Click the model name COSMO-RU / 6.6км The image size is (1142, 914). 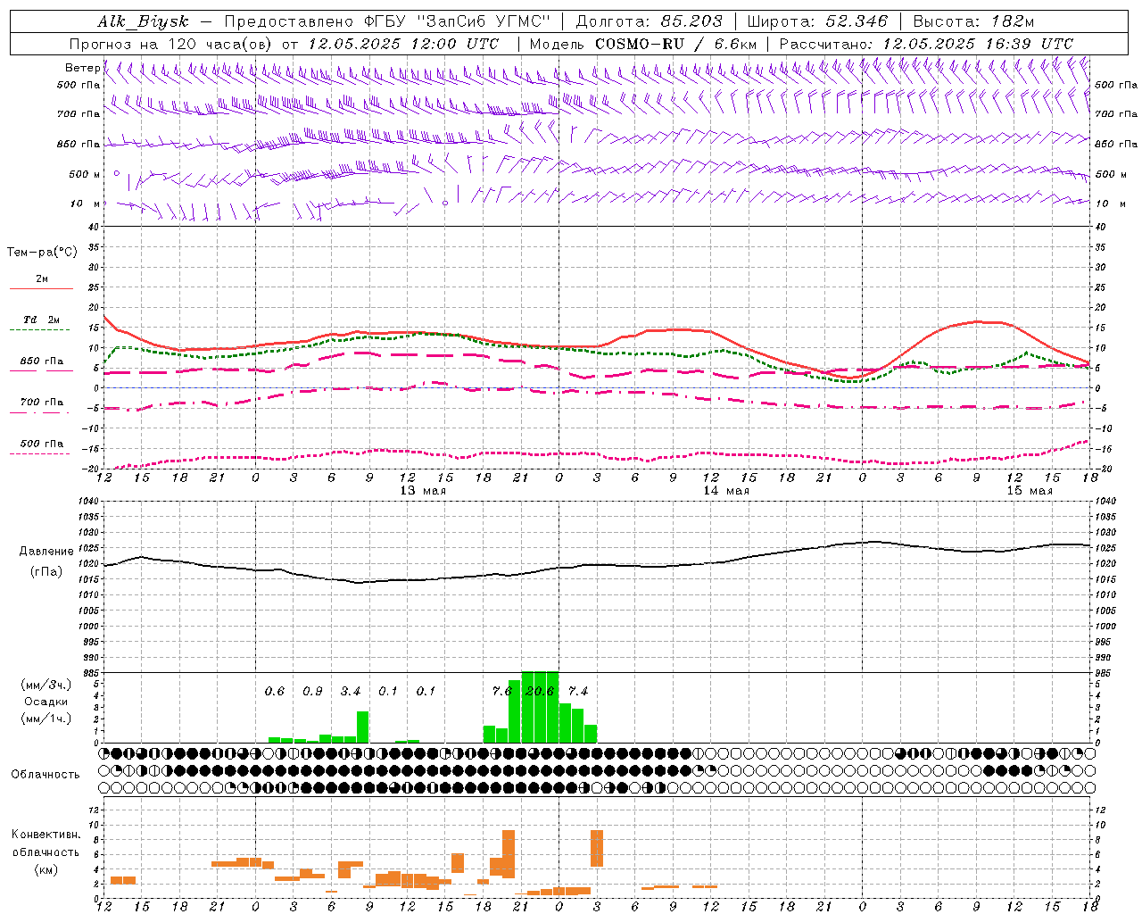pos(675,44)
